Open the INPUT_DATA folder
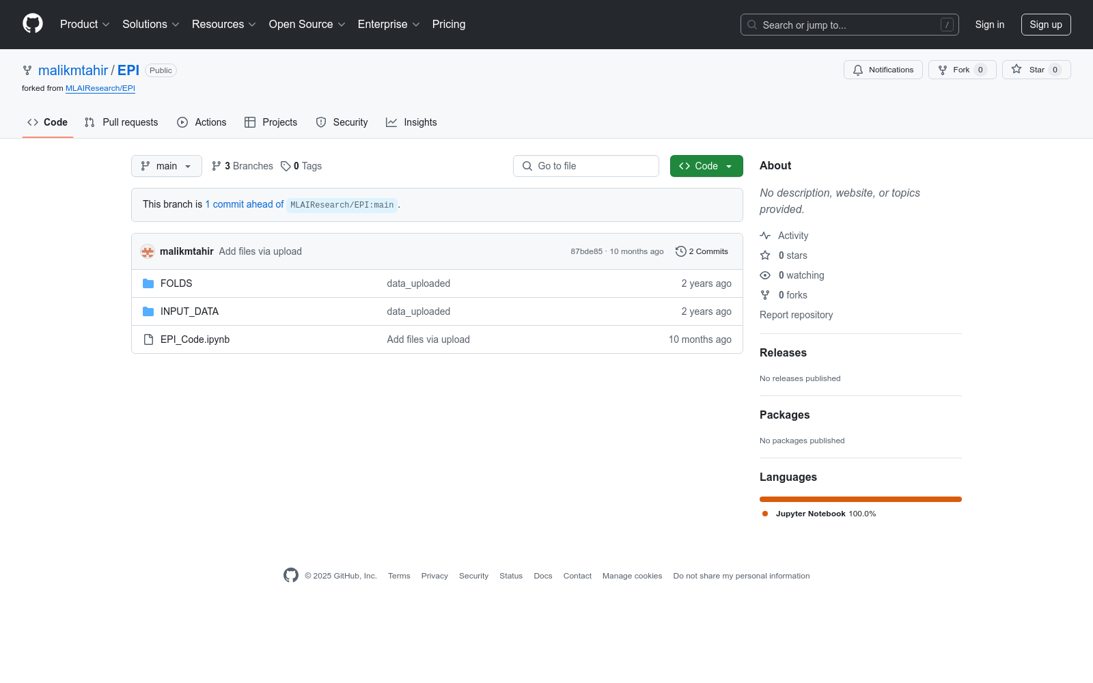Viewport: 1093px width, 683px height. pos(189,311)
